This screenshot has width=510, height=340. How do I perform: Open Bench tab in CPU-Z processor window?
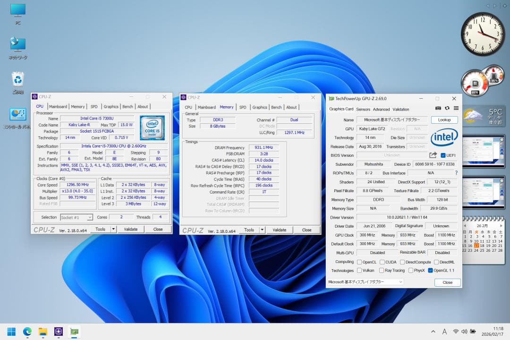pyautogui.click(x=127, y=106)
